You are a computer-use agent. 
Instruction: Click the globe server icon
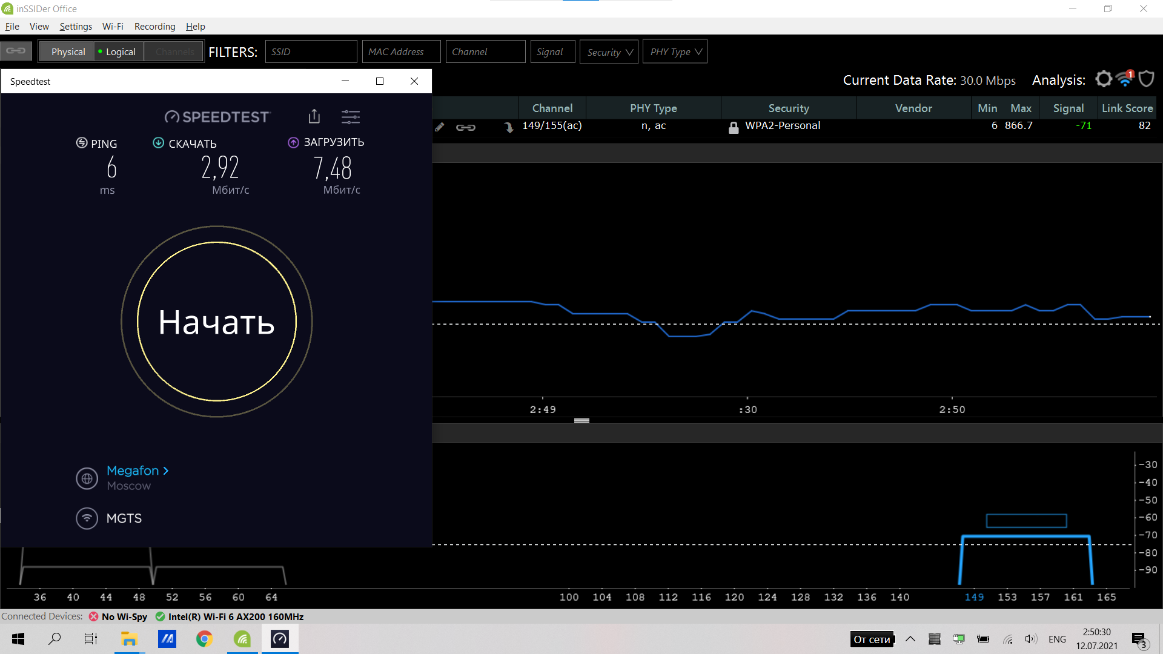(87, 478)
